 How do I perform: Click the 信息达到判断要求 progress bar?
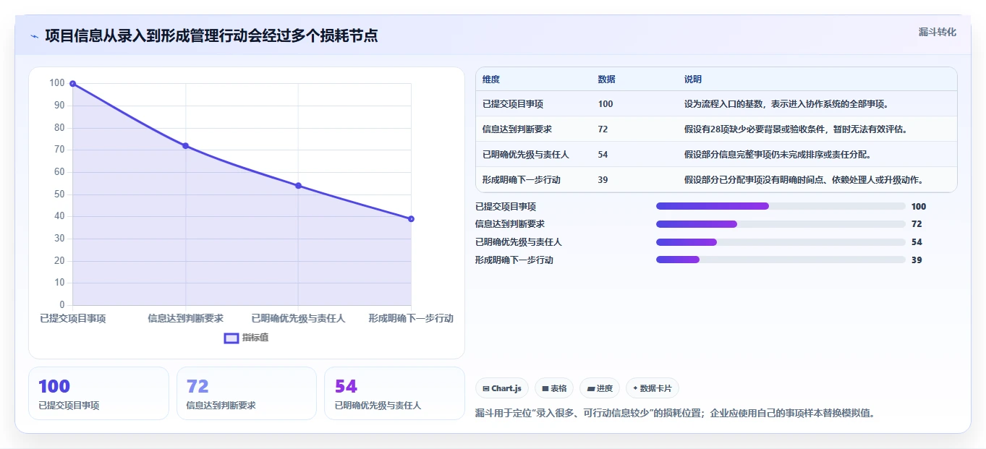pos(781,224)
